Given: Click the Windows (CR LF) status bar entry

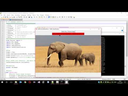Looking at the screenshot, I should [106, 79].
